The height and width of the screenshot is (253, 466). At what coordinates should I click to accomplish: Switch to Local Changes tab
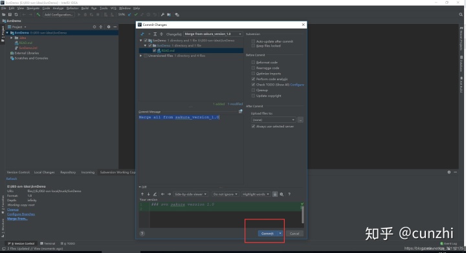(x=44, y=172)
